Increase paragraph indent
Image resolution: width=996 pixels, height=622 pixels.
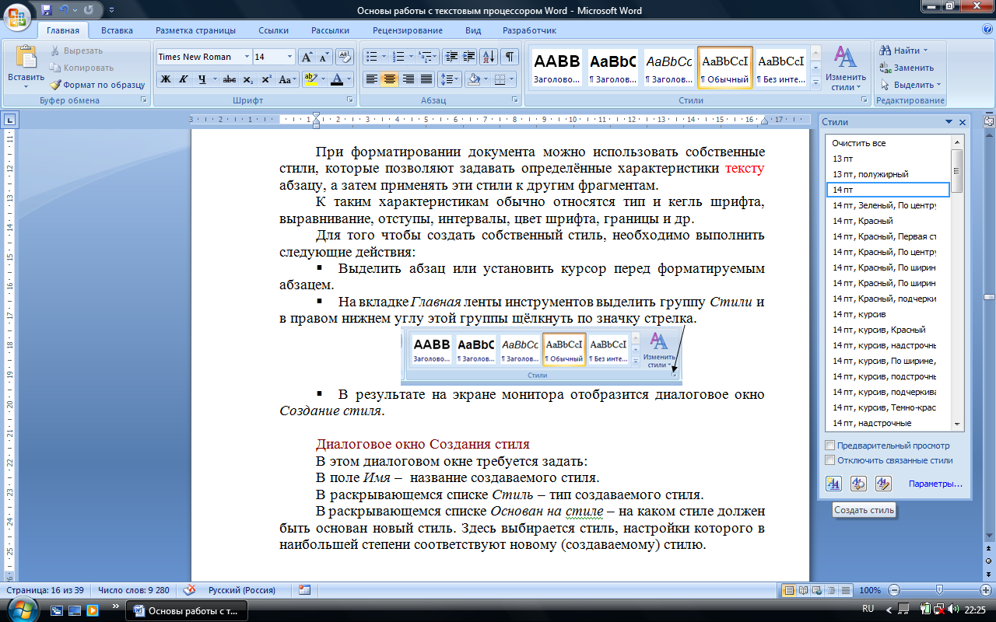click(x=468, y=57)
